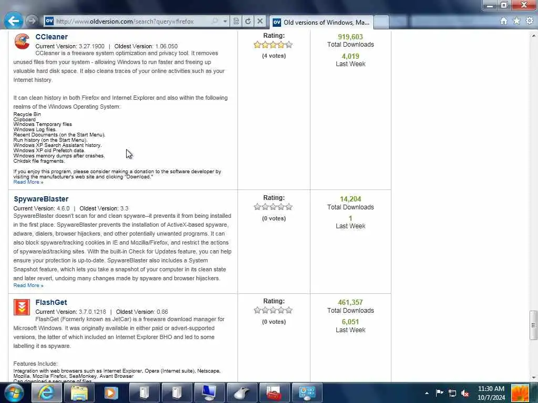Rate FlashGet first star
The image size is (538, 403).
pyautogui.click(x=257, y=310)
